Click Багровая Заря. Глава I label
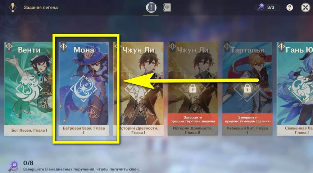 click(84, 130)
